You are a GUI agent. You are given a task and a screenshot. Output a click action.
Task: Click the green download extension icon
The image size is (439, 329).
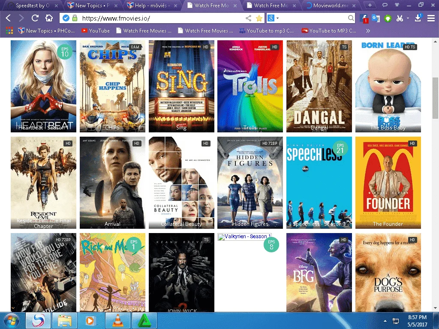pos(388,18)
